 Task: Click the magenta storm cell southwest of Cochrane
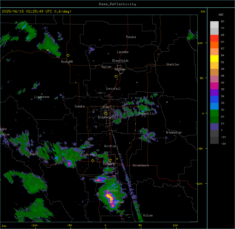tap(69, 163)
